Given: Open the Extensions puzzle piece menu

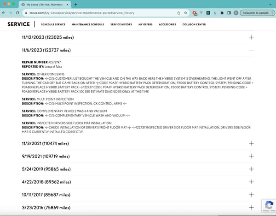Looking at the screenshot, I should [222, 13].
